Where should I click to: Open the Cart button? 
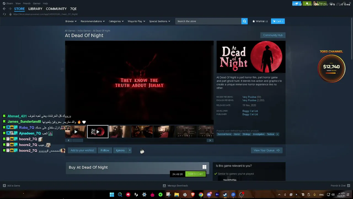[x=278, y=21]
